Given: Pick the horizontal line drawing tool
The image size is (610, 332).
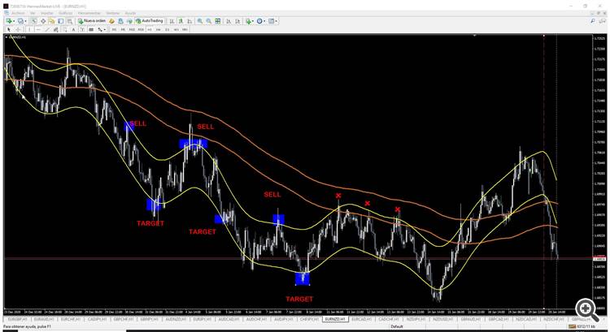Looking at the screenshot, I should 38,29.
